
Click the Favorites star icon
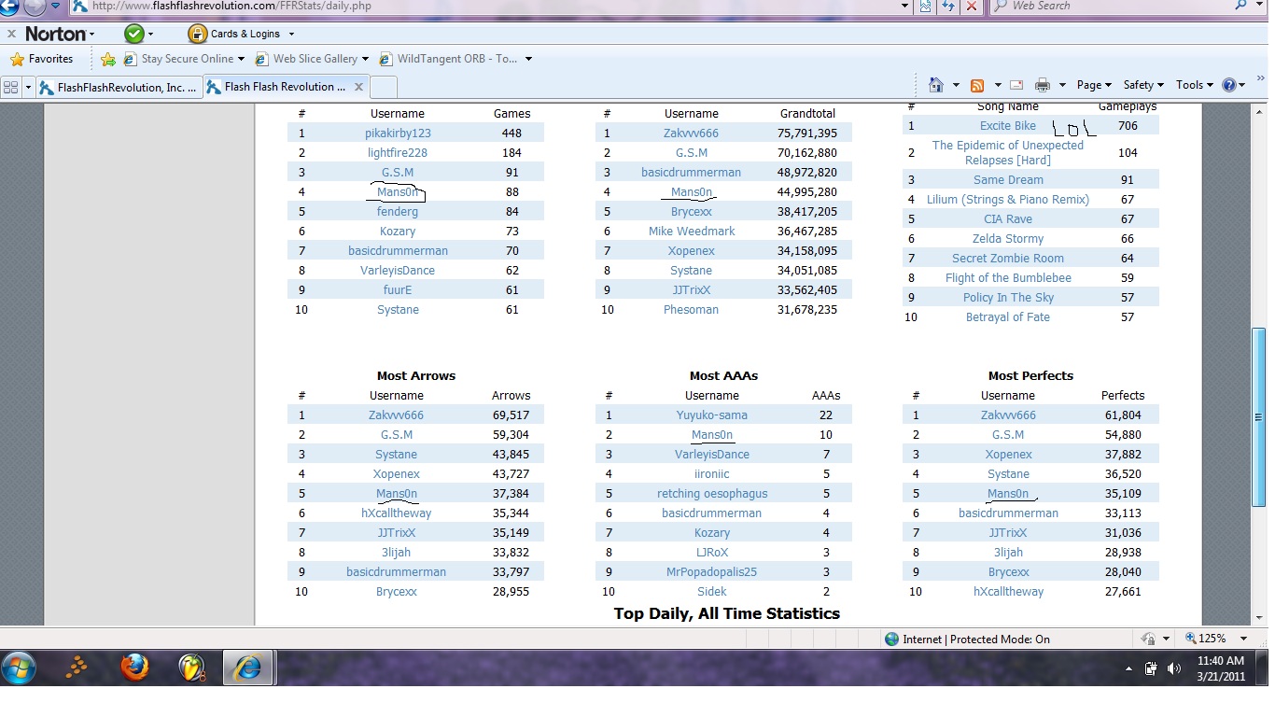[16, 59]
